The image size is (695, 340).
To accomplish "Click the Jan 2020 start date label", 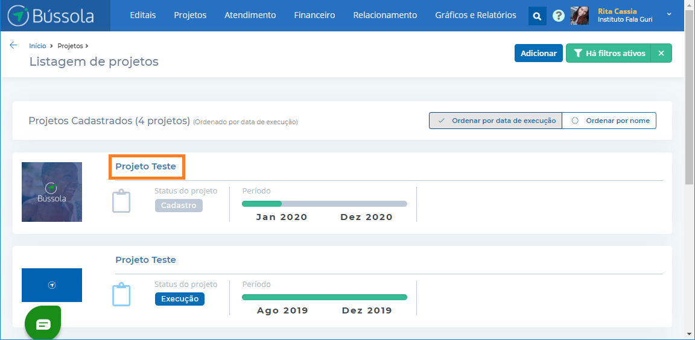I will click(x=282, y=217).
